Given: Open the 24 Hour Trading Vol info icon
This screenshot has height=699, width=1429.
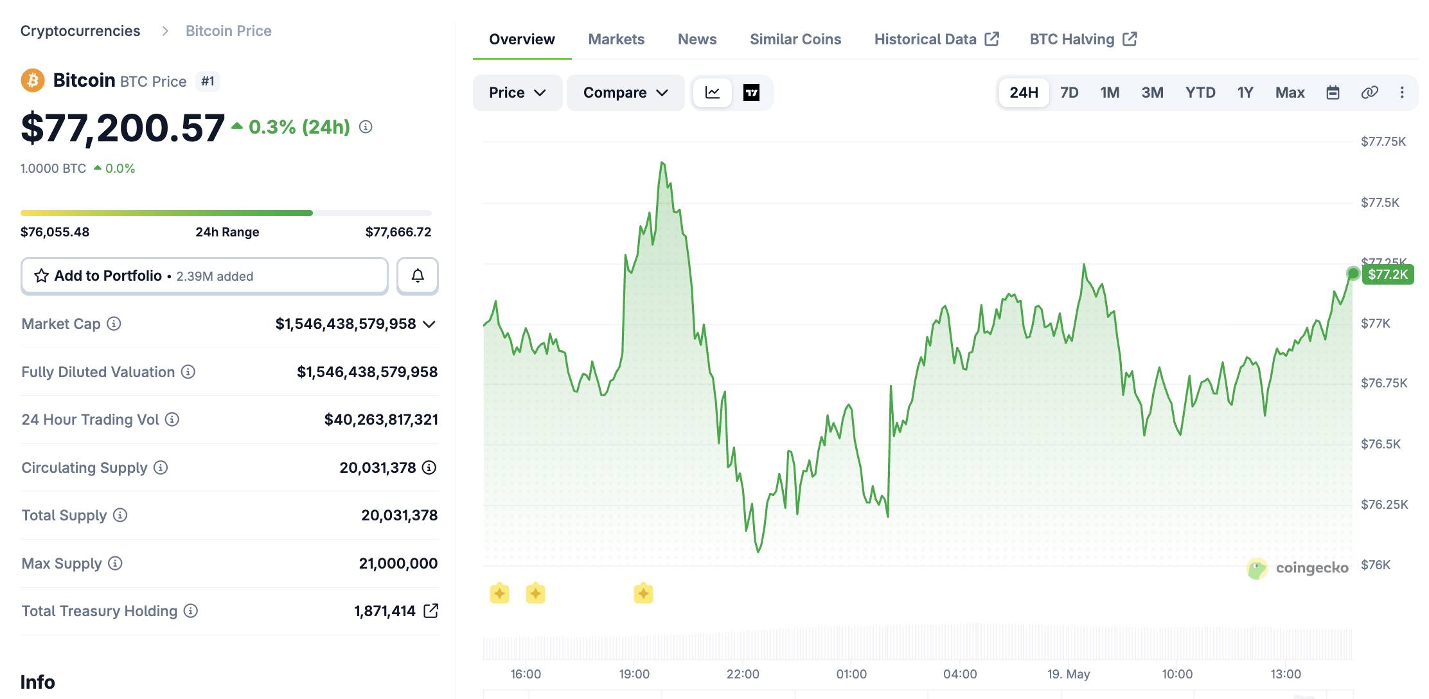Looking at the screenshot, I should [x=172, y=420].
